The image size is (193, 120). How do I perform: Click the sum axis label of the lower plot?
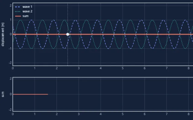pyautogui.click(x=3, y=94)
